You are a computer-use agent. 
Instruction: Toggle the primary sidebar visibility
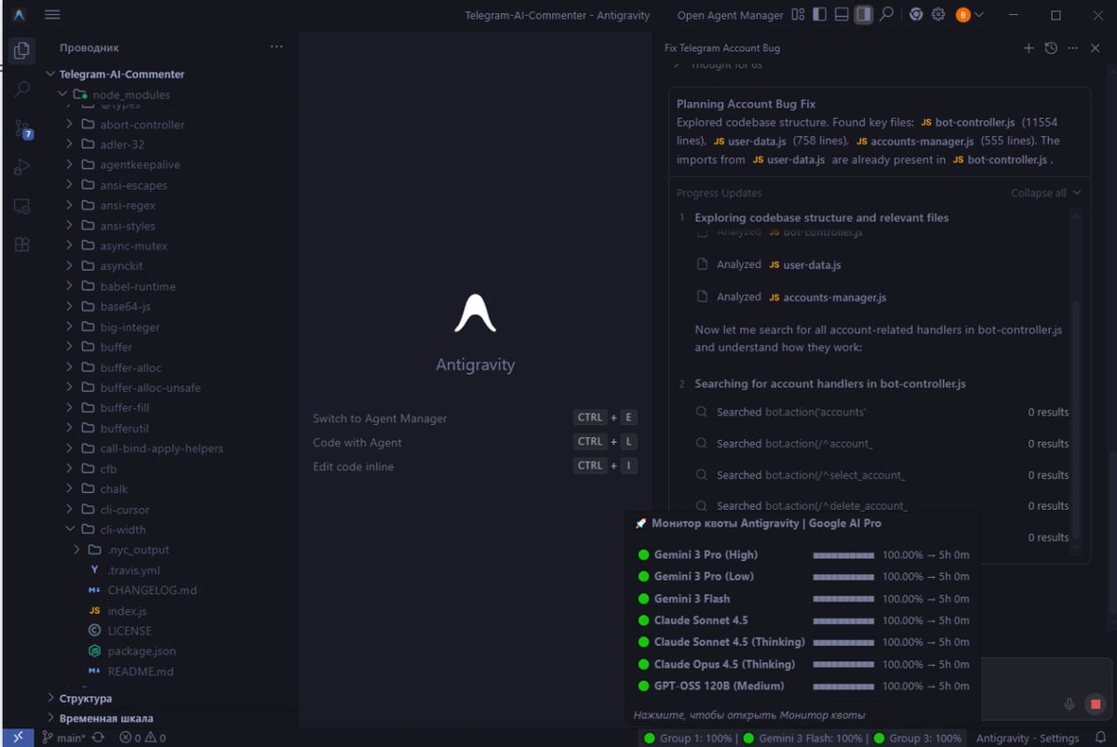coord(819,15)
